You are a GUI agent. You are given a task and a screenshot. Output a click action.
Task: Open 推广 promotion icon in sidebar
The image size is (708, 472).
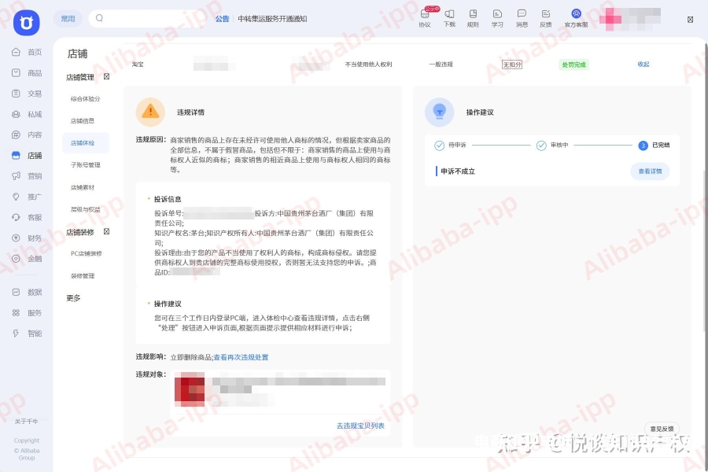pos(16,197)
